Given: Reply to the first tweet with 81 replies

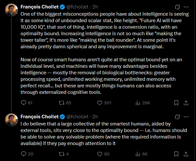Looking at the screenshot, I should [23, 103].
